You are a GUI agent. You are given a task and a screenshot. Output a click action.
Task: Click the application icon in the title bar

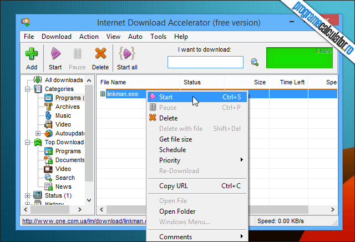coord(26,22)
